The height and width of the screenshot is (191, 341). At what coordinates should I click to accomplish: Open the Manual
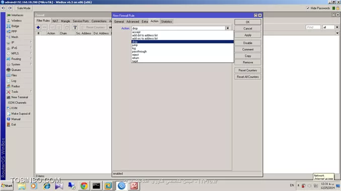(16, 119)
